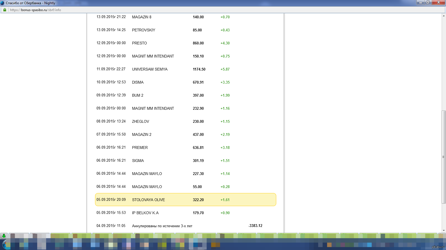Click the date 04.09.2015г 11:05

click(111, 226)
